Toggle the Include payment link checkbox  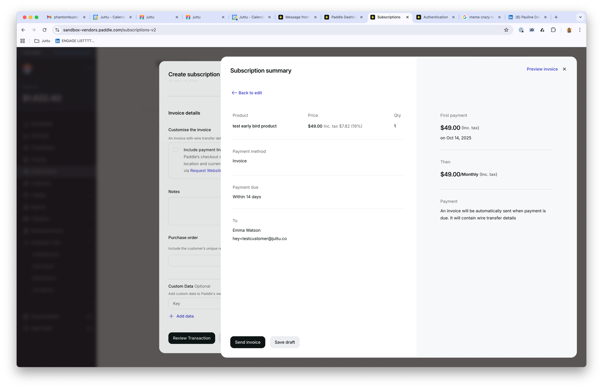point(175,150)
